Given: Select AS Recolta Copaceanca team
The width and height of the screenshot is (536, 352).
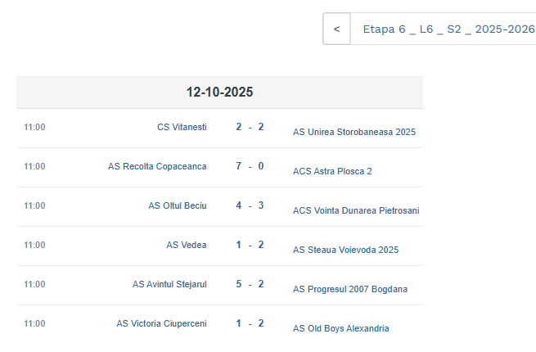Looking at the screenshot, I should tap(157, 166).
